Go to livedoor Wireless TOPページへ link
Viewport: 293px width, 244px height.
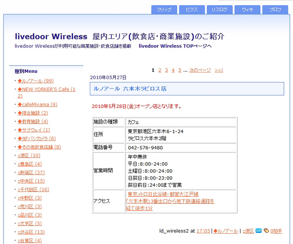(175, 46)
